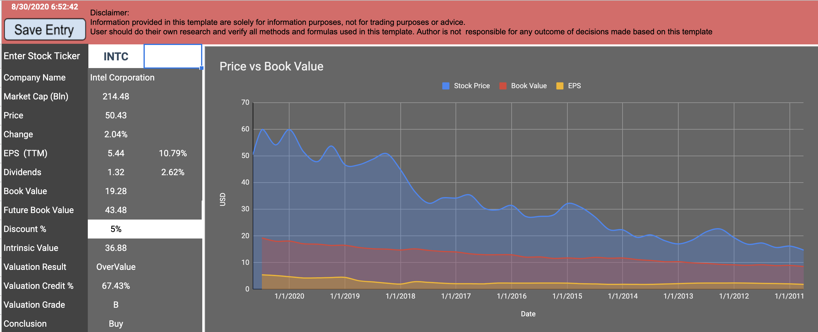This screenshot has width=818, height=332.
Task: Click the 70 value on USD axis
Action: 245,102
